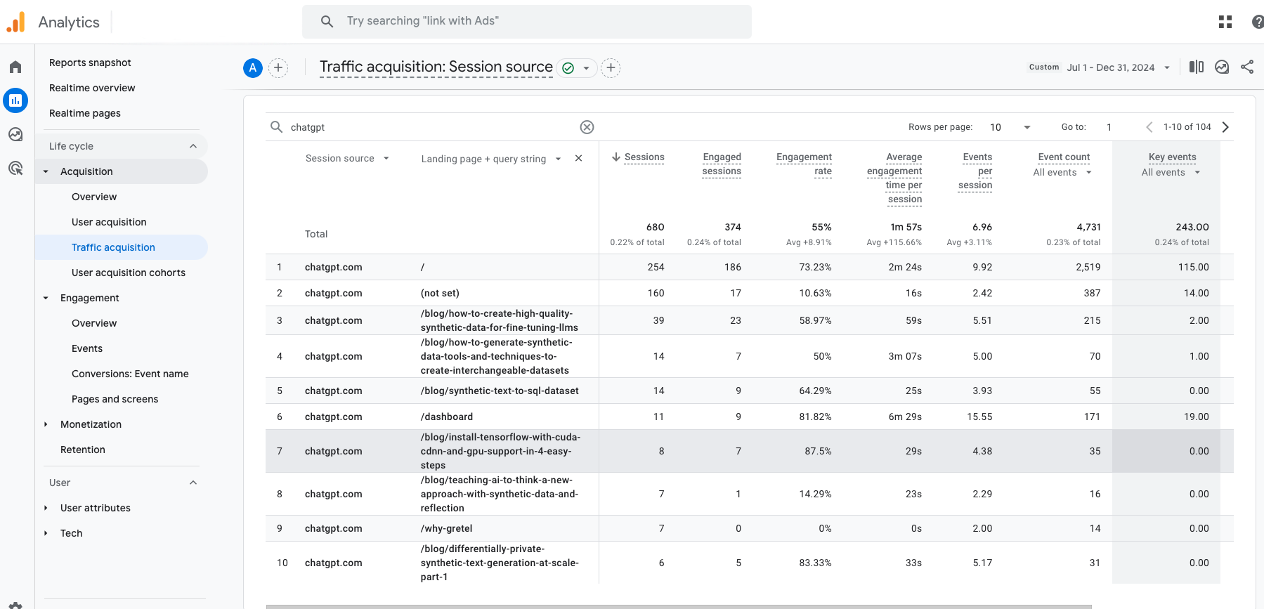Select Traffic acquisition in the sidebar
The height and width of the screenshot is (609, 1264).
pyautogui.click(x=113, y=247)
